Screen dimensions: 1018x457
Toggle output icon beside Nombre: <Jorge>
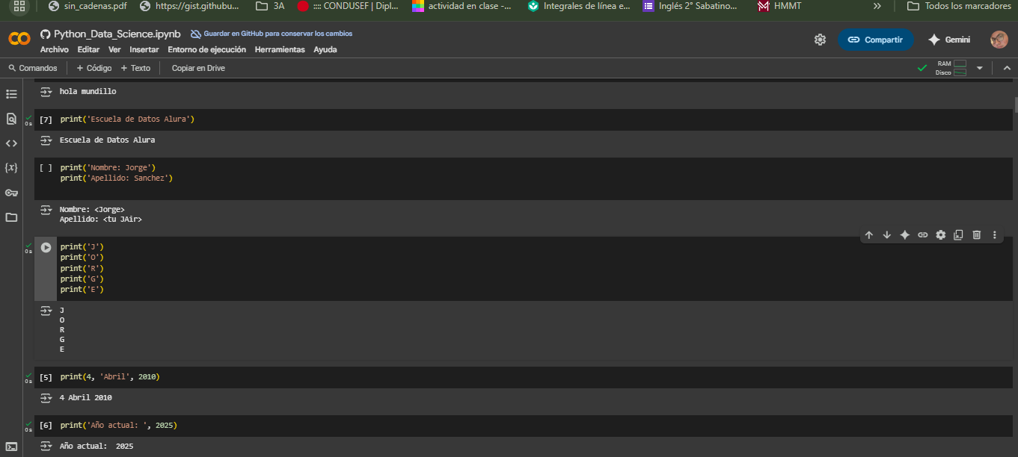tap(46, 210)
